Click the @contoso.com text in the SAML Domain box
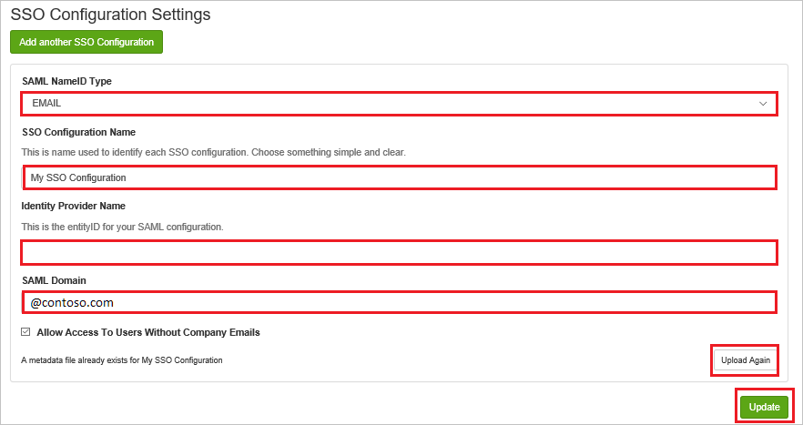 (x=72, y=303)
